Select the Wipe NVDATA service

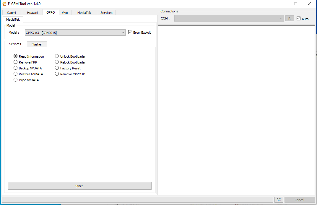(x=15, y=79)
